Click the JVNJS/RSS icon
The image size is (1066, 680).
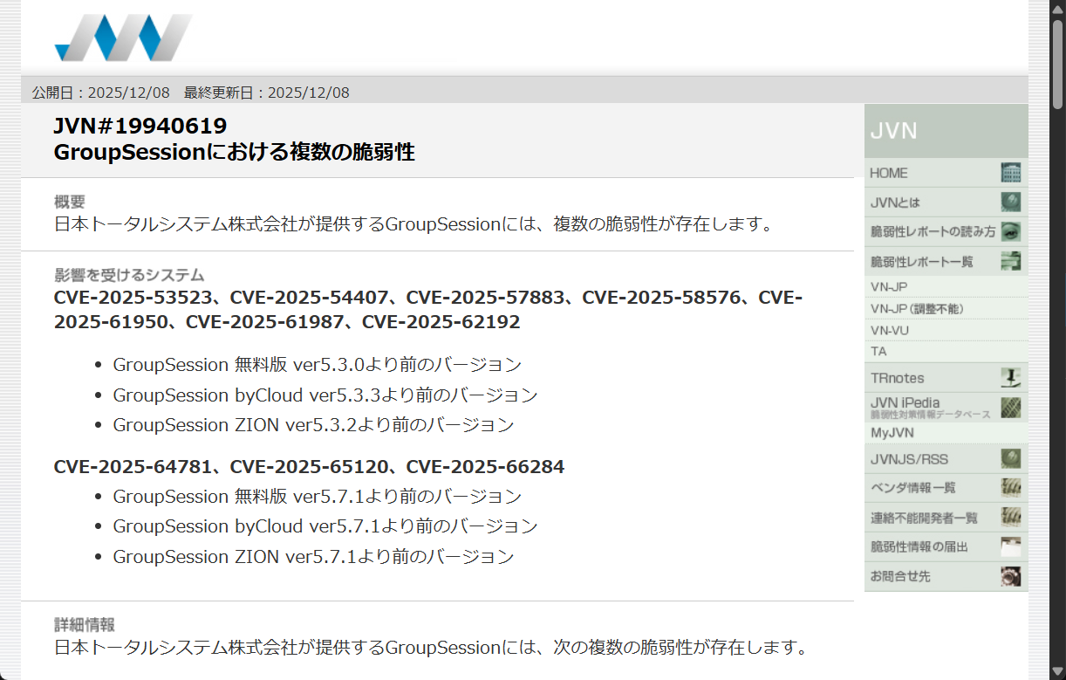[1010, 458]
